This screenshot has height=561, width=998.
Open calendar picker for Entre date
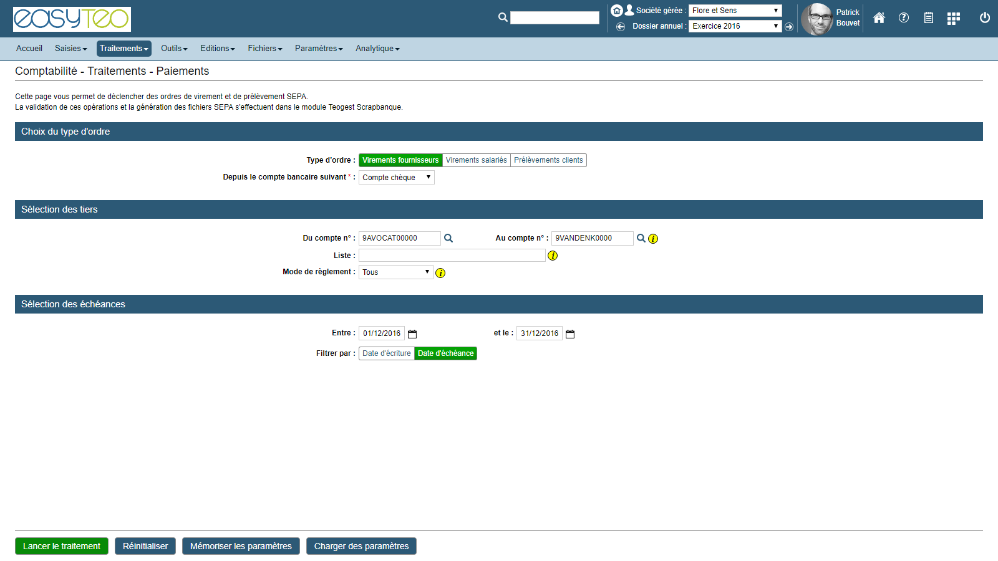point(412,334)
